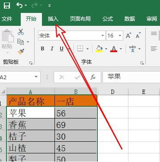Screen dimensions: 160x162
Task: Switch to the 开始 ribbon tab
Action: pos(31,19)
